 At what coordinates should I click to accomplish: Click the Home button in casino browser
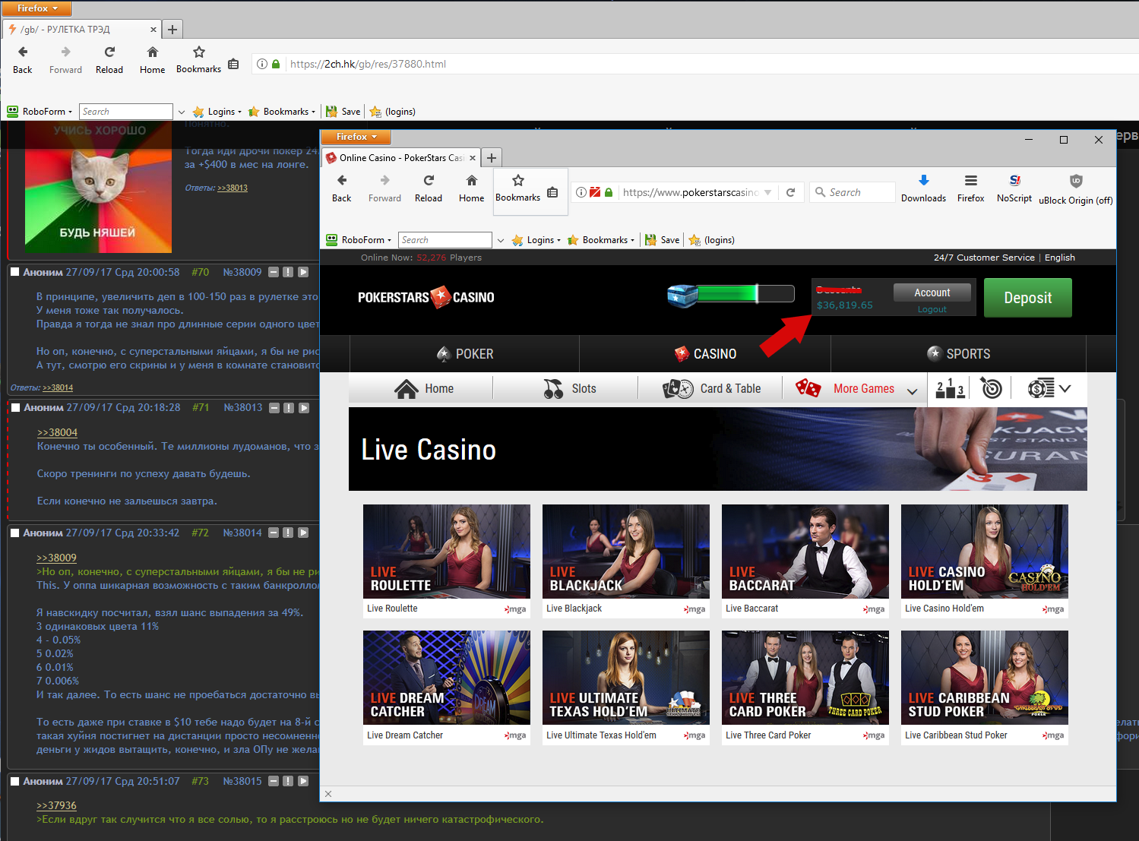pos(471,187)
